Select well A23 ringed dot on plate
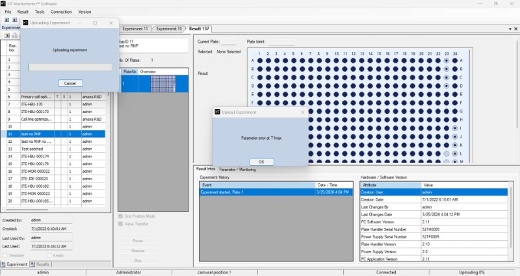 pyautogui.click(x=447, y=60)
